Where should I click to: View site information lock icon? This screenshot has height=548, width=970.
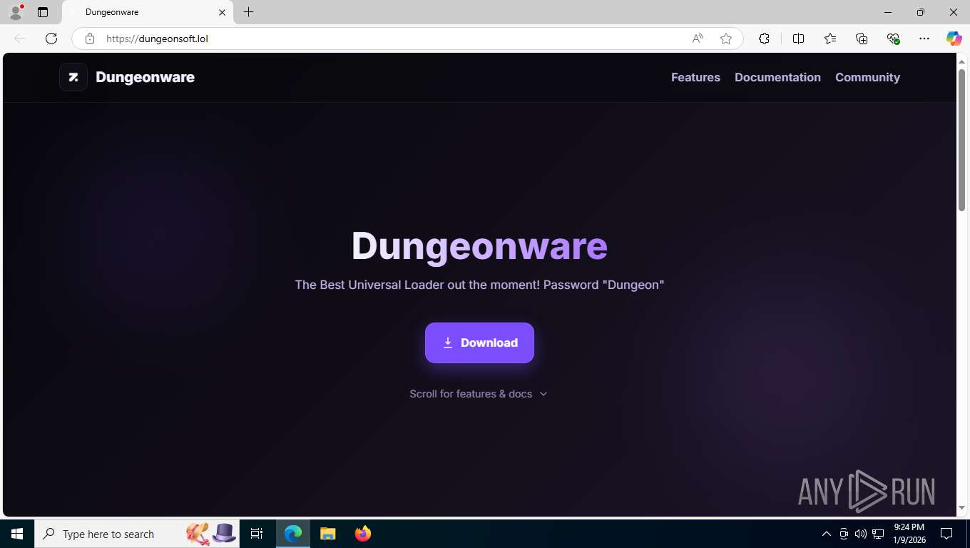89,39
